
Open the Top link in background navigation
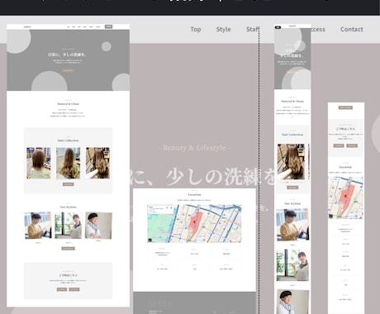point(196,29)
